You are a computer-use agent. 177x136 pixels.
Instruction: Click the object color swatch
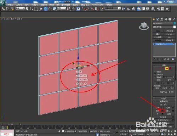point(175,23)
